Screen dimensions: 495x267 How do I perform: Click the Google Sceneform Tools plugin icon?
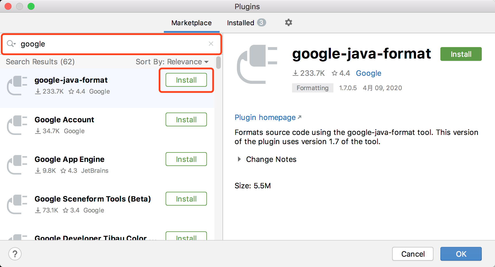pos(17,204)
